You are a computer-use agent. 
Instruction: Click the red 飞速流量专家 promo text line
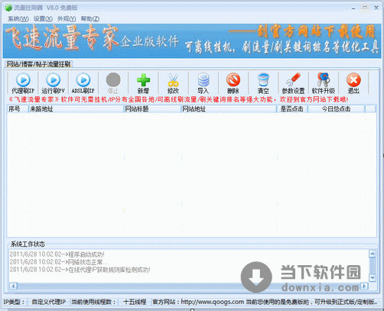point(178,99)
